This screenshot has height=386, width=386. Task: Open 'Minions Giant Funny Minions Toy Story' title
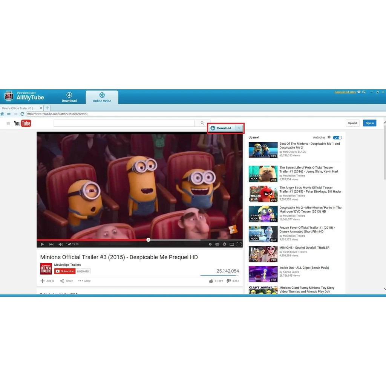(x=307, y=290)
